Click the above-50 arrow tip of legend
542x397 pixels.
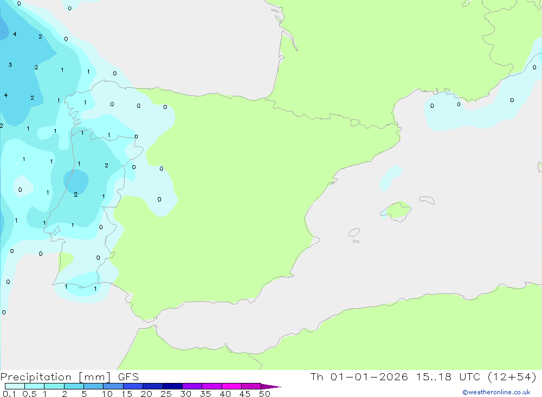pyautogui.click(x=271, y=386)
